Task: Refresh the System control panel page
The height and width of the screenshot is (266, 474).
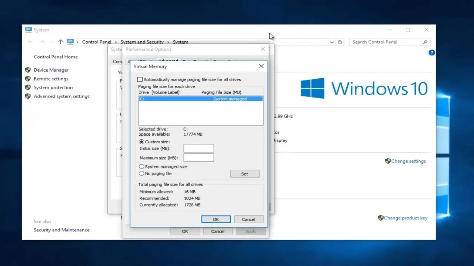Action: click(x=340, y=42)
